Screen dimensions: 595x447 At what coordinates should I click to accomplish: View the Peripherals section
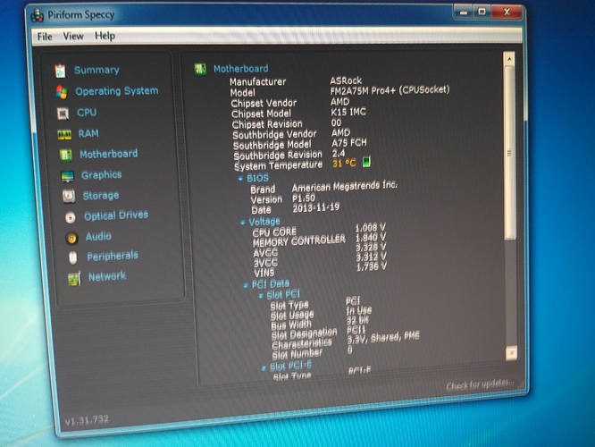113,256
